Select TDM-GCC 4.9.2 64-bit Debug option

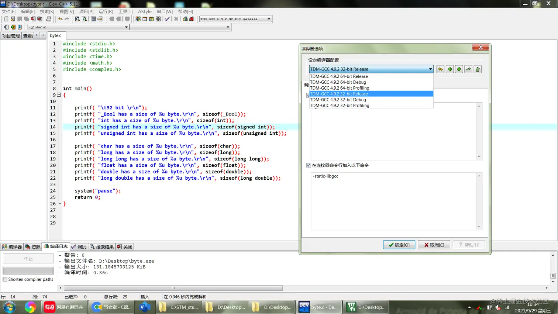(x=371, y=82)
